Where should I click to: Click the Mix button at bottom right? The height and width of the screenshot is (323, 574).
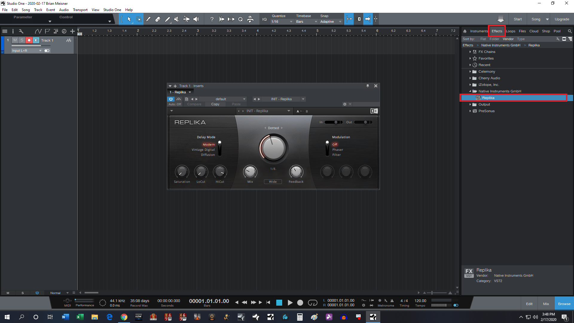(546, 303)
